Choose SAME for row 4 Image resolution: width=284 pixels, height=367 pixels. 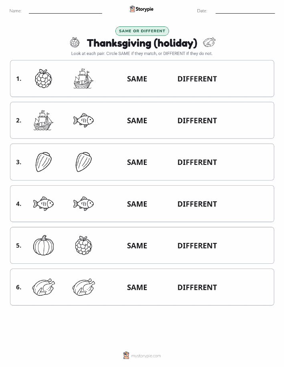pos(137,204)
